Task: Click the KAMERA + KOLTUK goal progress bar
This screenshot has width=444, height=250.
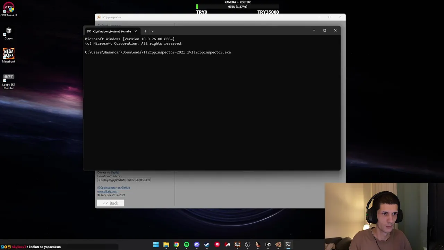Action: (238, 7)
